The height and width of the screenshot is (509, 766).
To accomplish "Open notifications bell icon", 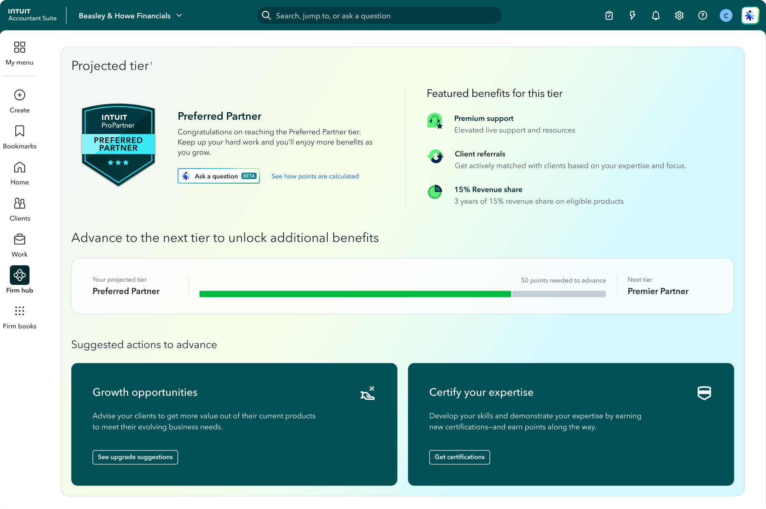I will pyautogui.click(x=656, y=16).
